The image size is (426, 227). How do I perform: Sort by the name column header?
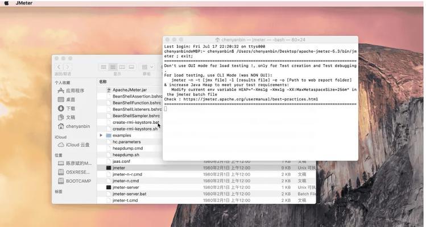(x=103, y=82)
